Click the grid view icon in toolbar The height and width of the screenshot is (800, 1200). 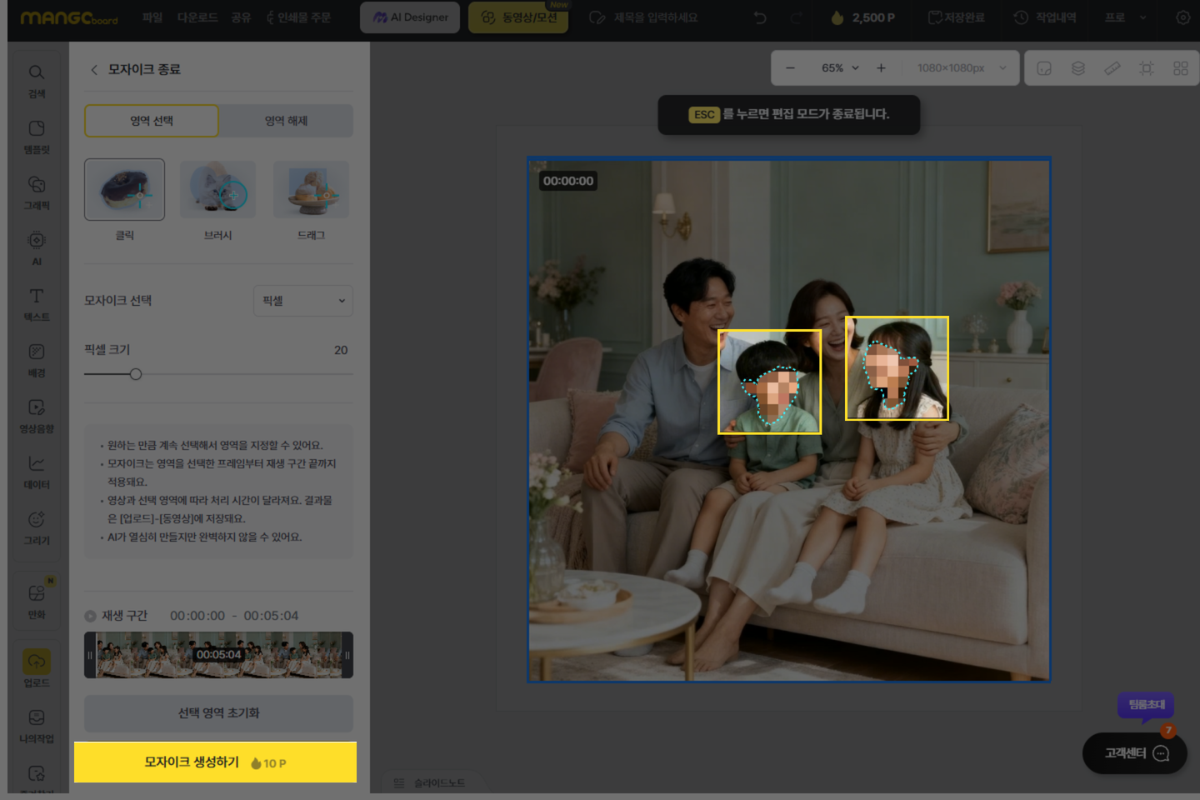pos(1181,68)
